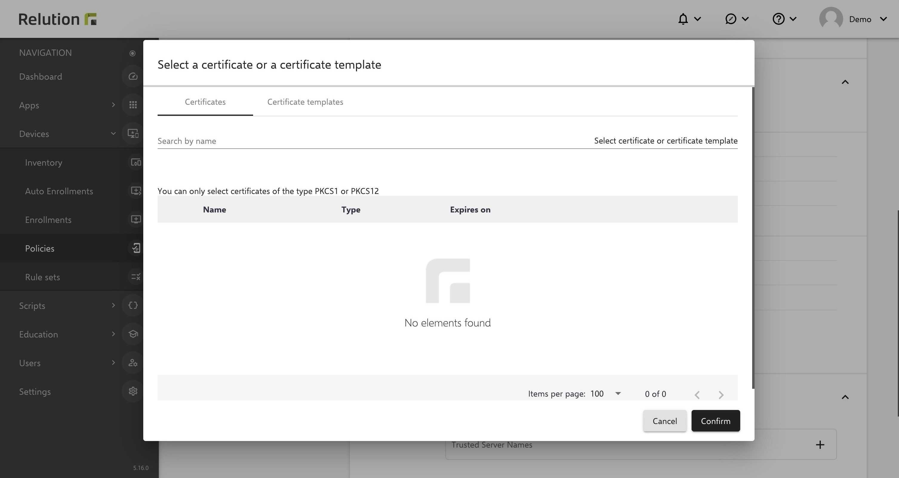This screenshot has width=899, height=478.
Task: Click the page scrollbar on right edge
Action: (x=898, y=313)
